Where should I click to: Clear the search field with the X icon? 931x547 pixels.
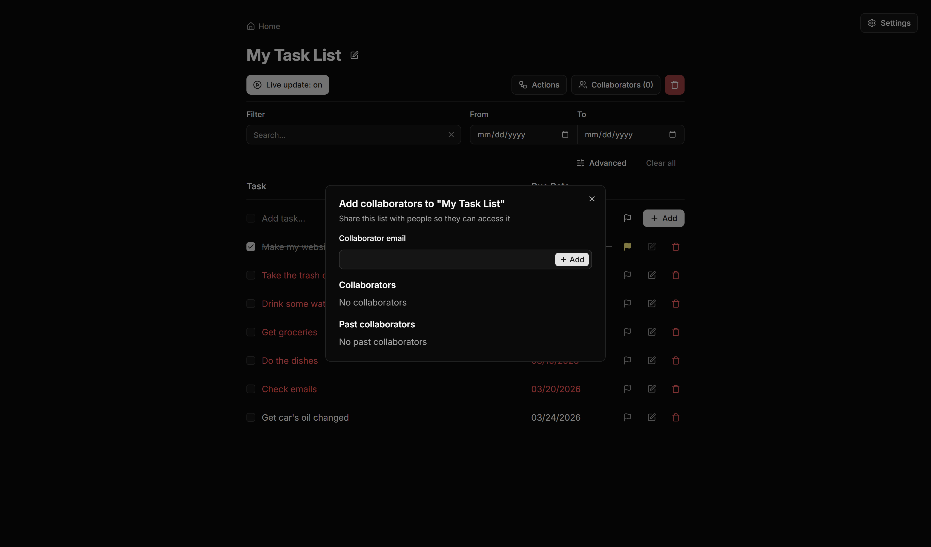[451, 135]
